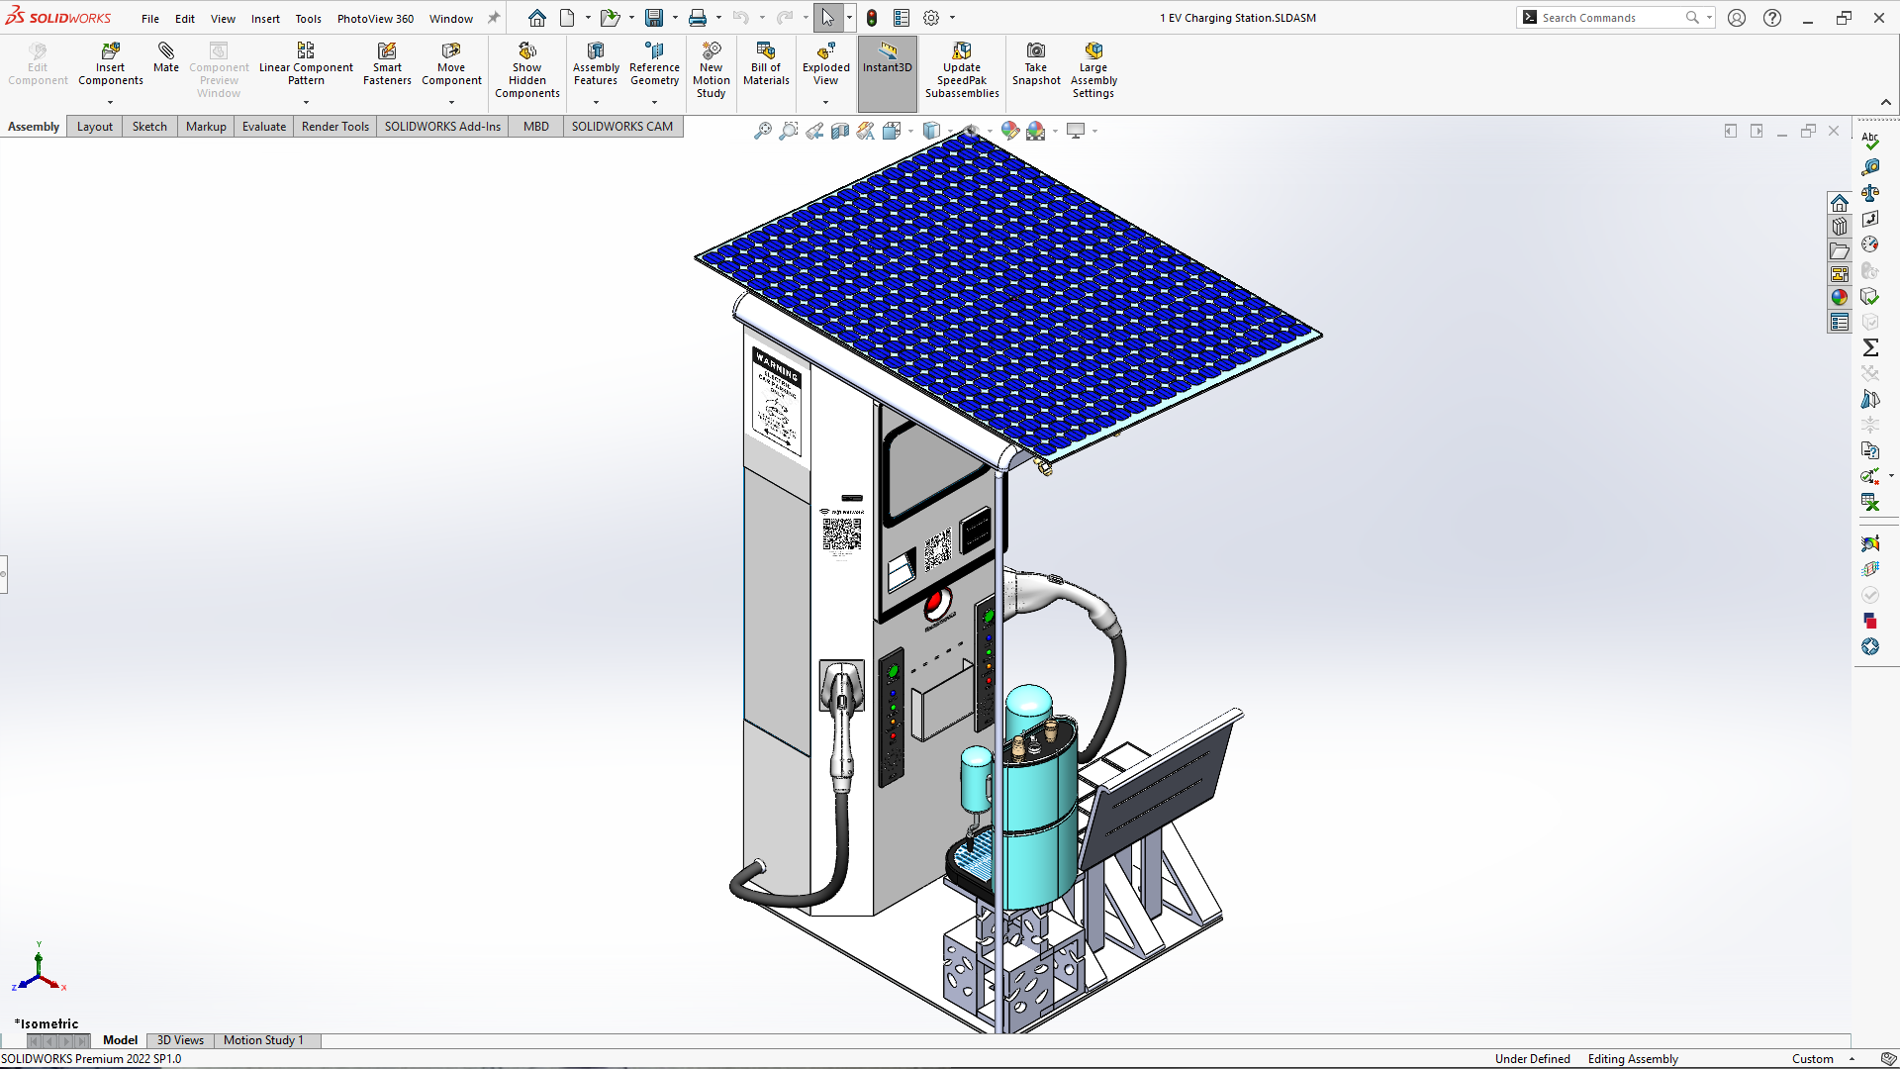Click Section View icon
Viewport: 1900px width, 1069px height.
[x=839, y=131]
